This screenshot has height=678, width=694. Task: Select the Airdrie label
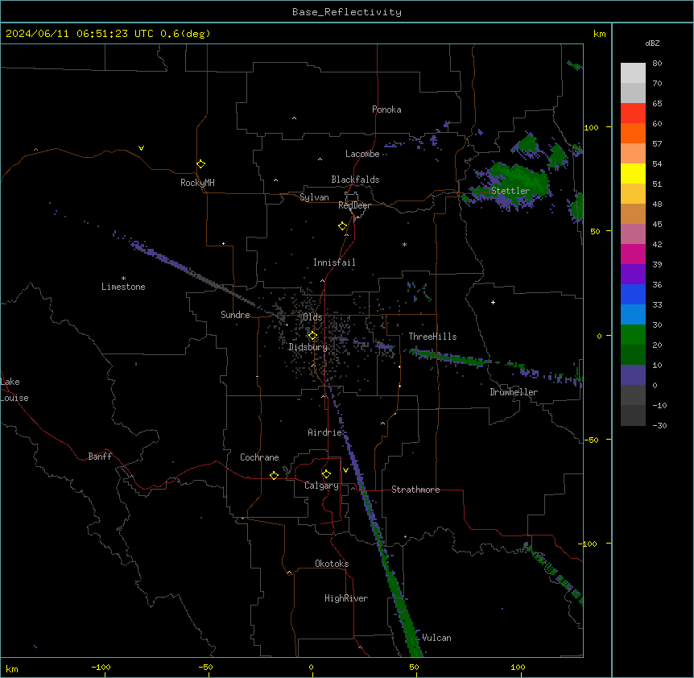pos(324,432)
